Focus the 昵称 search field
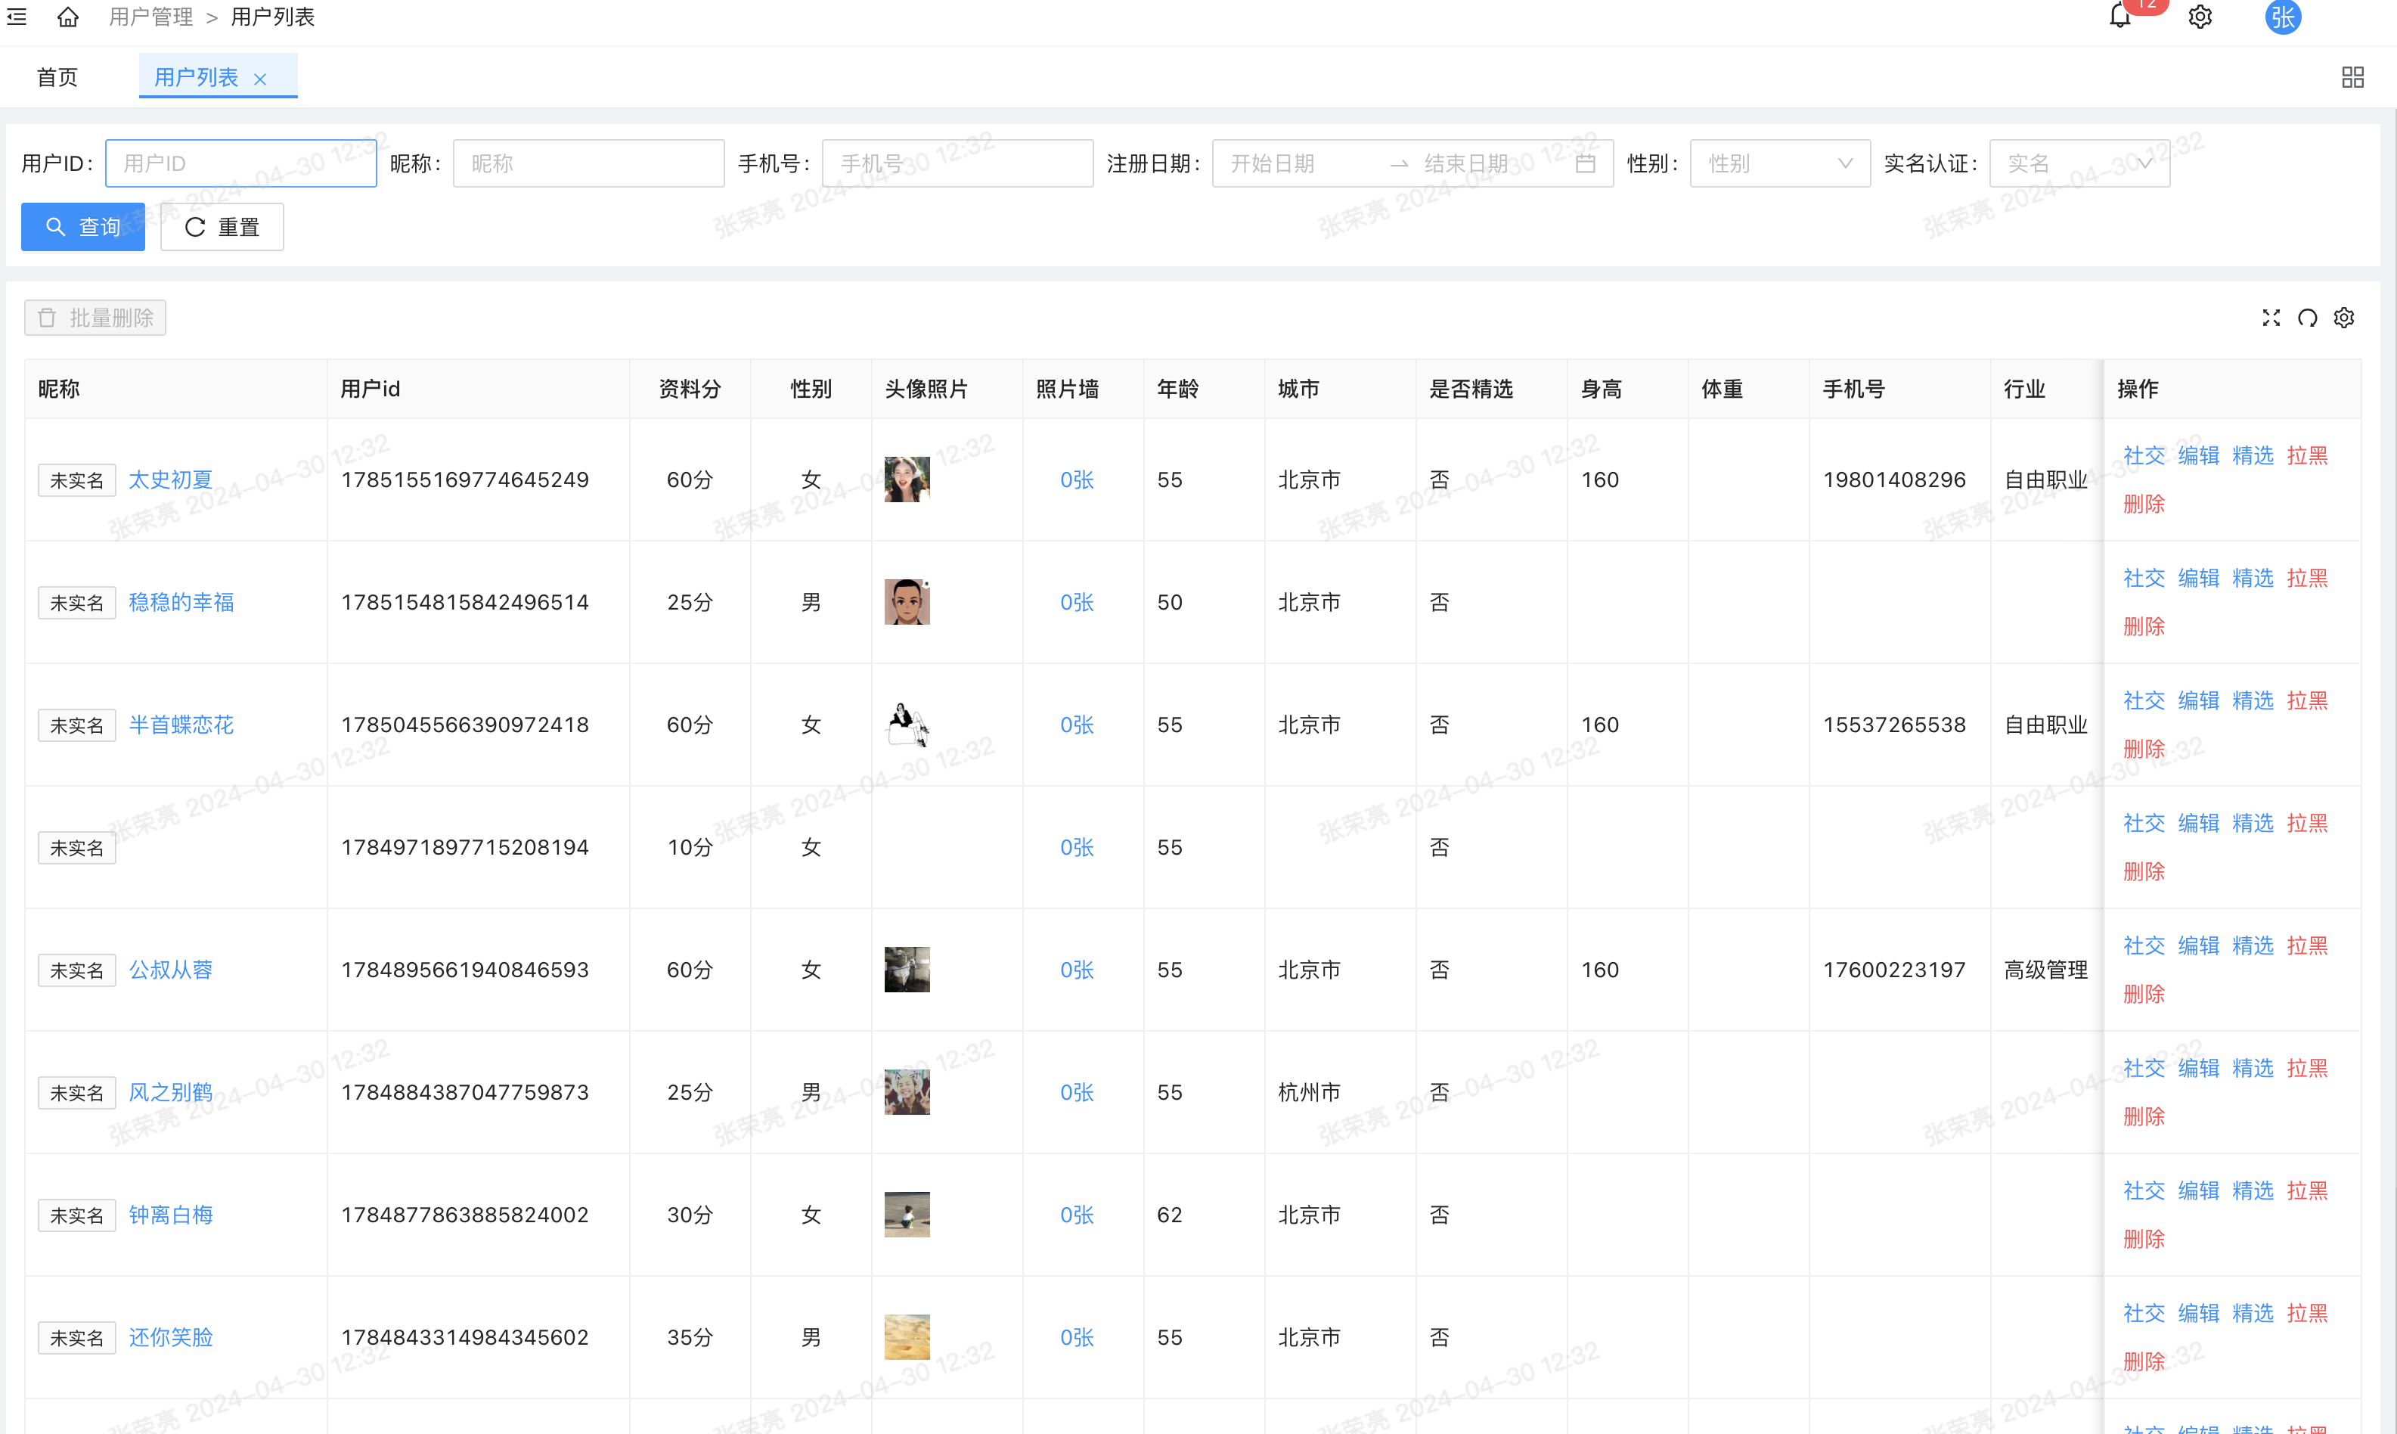 tap(588, 163)
